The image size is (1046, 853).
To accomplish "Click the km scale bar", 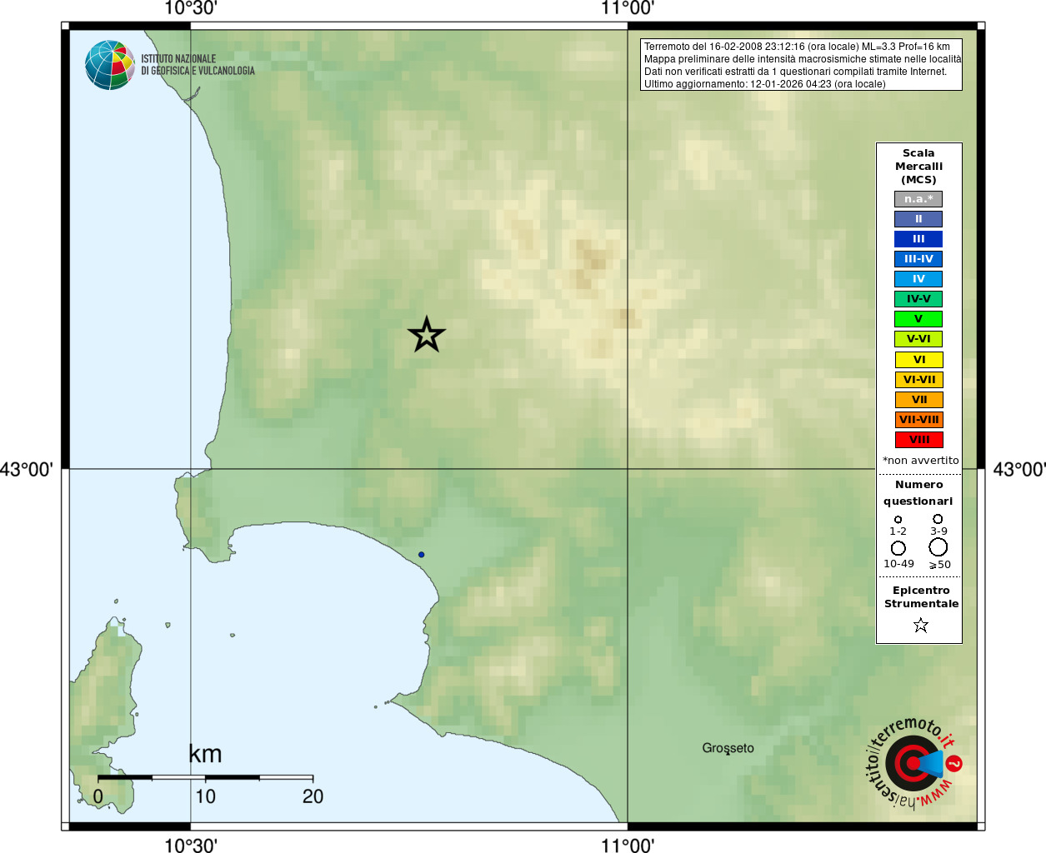I will [x=205, y=778].
